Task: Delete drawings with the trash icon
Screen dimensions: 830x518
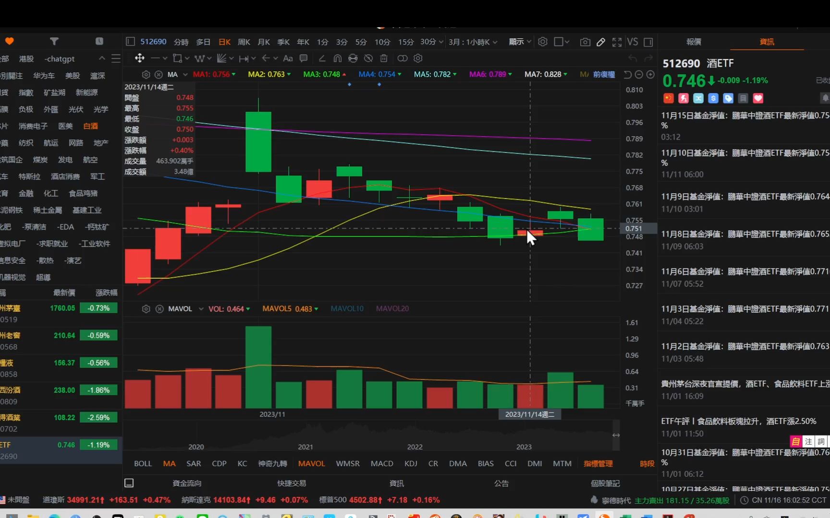Action: [x=384, y=58]
